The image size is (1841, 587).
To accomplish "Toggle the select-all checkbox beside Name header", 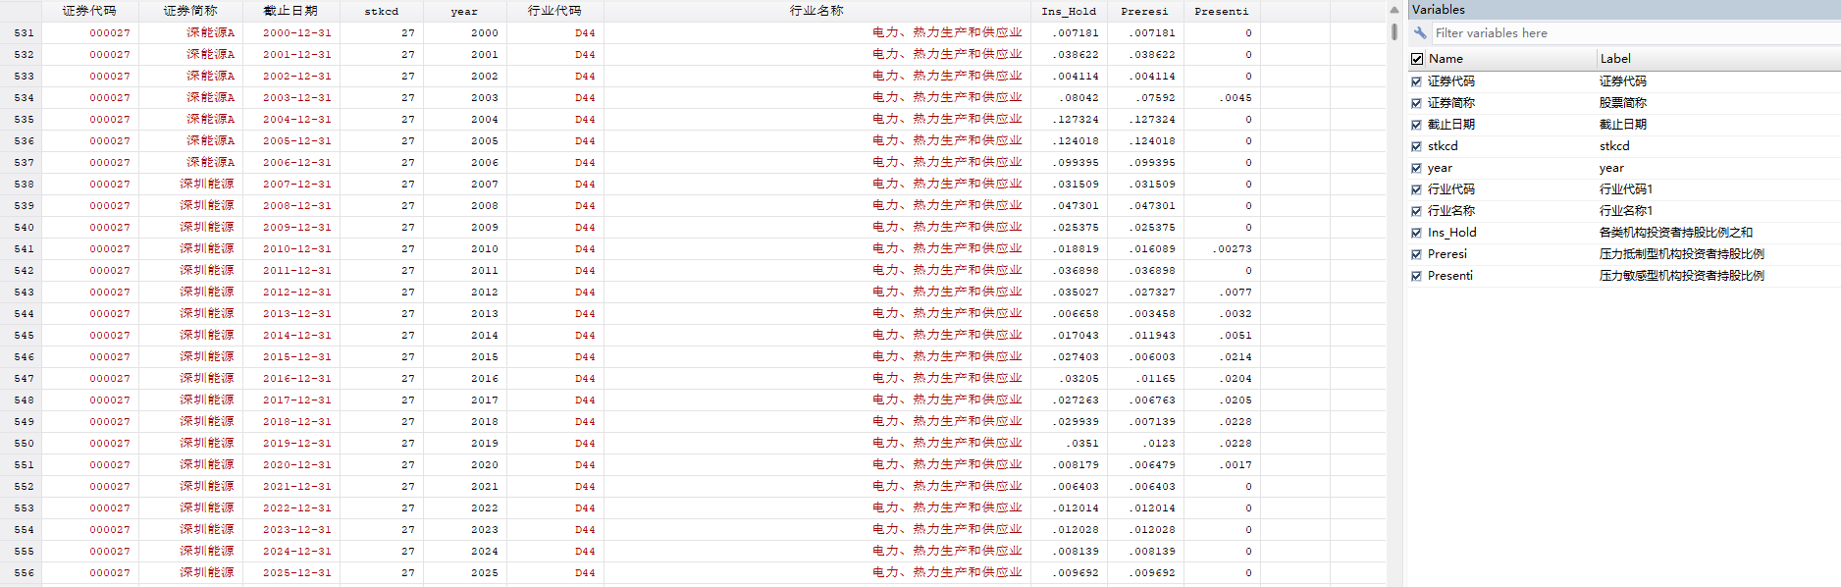I will pos(1417,59).
